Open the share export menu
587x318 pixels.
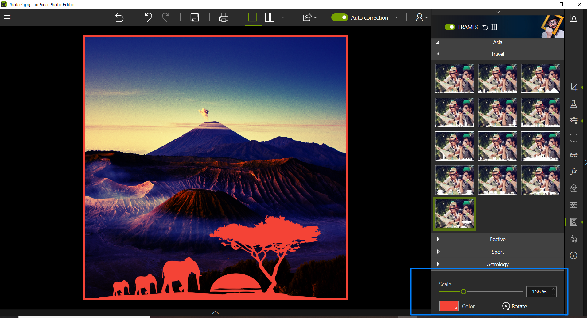(x=309, y=17)
